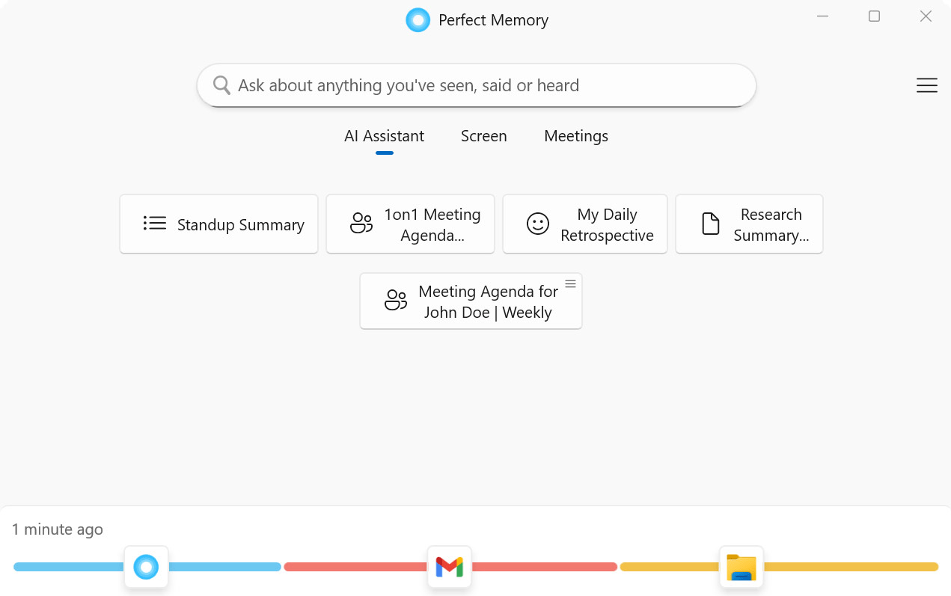
Task: Click the smiley icon on My Daily Retrospective
Action: point(537,223)
